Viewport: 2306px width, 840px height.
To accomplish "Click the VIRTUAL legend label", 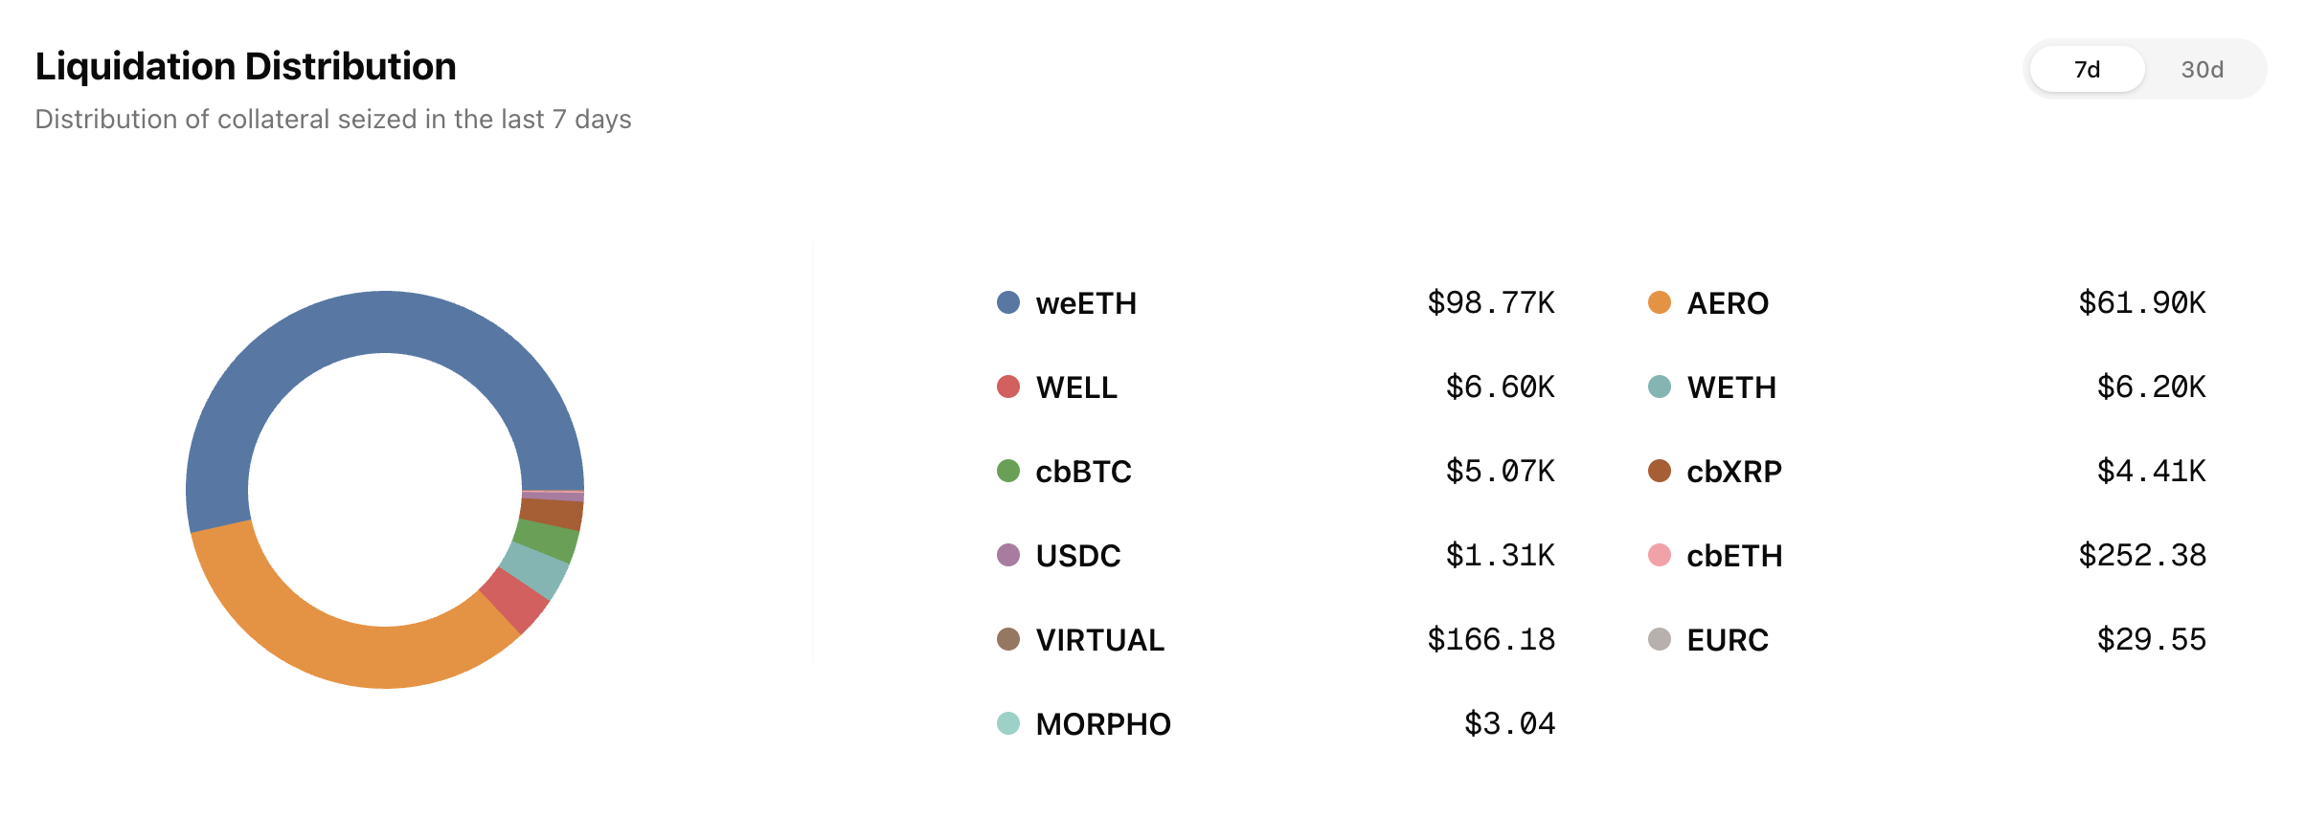I will [1100, 640].
